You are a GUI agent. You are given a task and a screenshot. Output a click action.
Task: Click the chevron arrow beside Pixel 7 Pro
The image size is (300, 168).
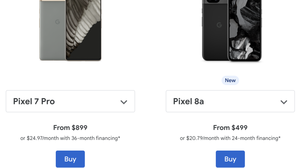124,102
